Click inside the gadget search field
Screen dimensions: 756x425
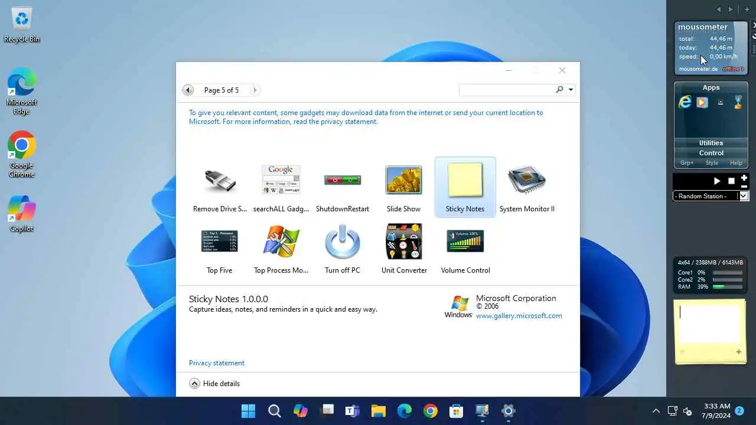click(507, 90)
